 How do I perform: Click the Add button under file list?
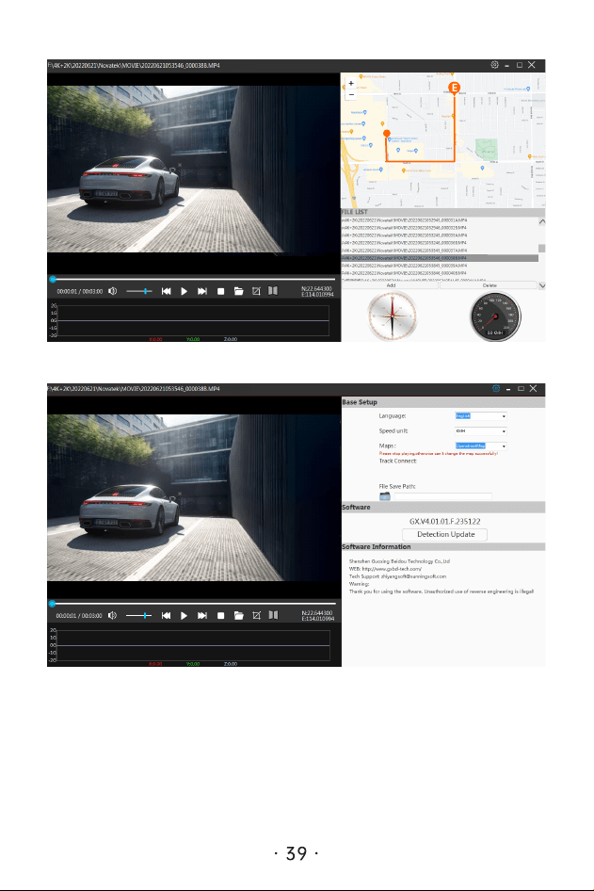pyautogui.click(x=391, y=285)
